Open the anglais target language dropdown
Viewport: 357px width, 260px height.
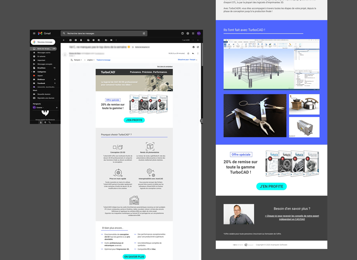tap(91, 60)
